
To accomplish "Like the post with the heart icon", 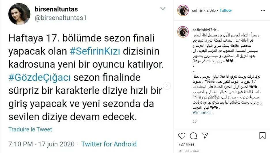I will click(x=182, y=136).
